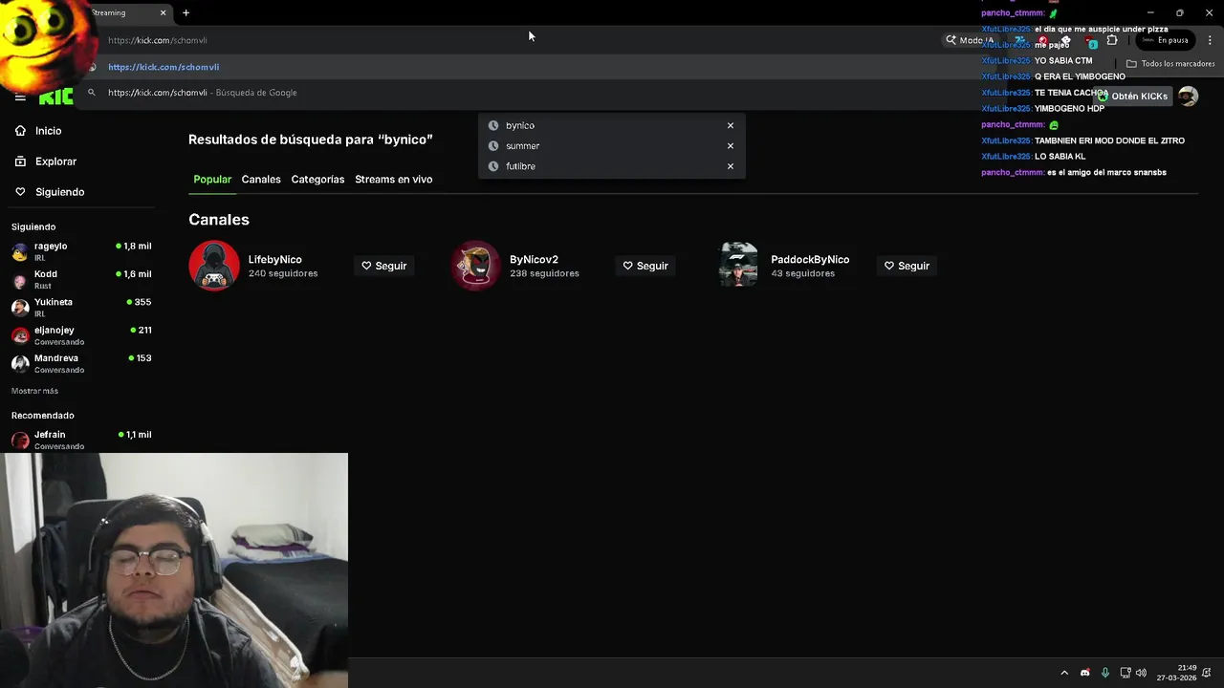Open the browser three-dot menu
This screenshot has width=1224, height=688.
1210,40
